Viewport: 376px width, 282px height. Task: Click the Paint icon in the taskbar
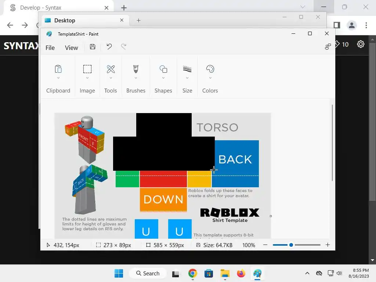click(x=257, y=273)
